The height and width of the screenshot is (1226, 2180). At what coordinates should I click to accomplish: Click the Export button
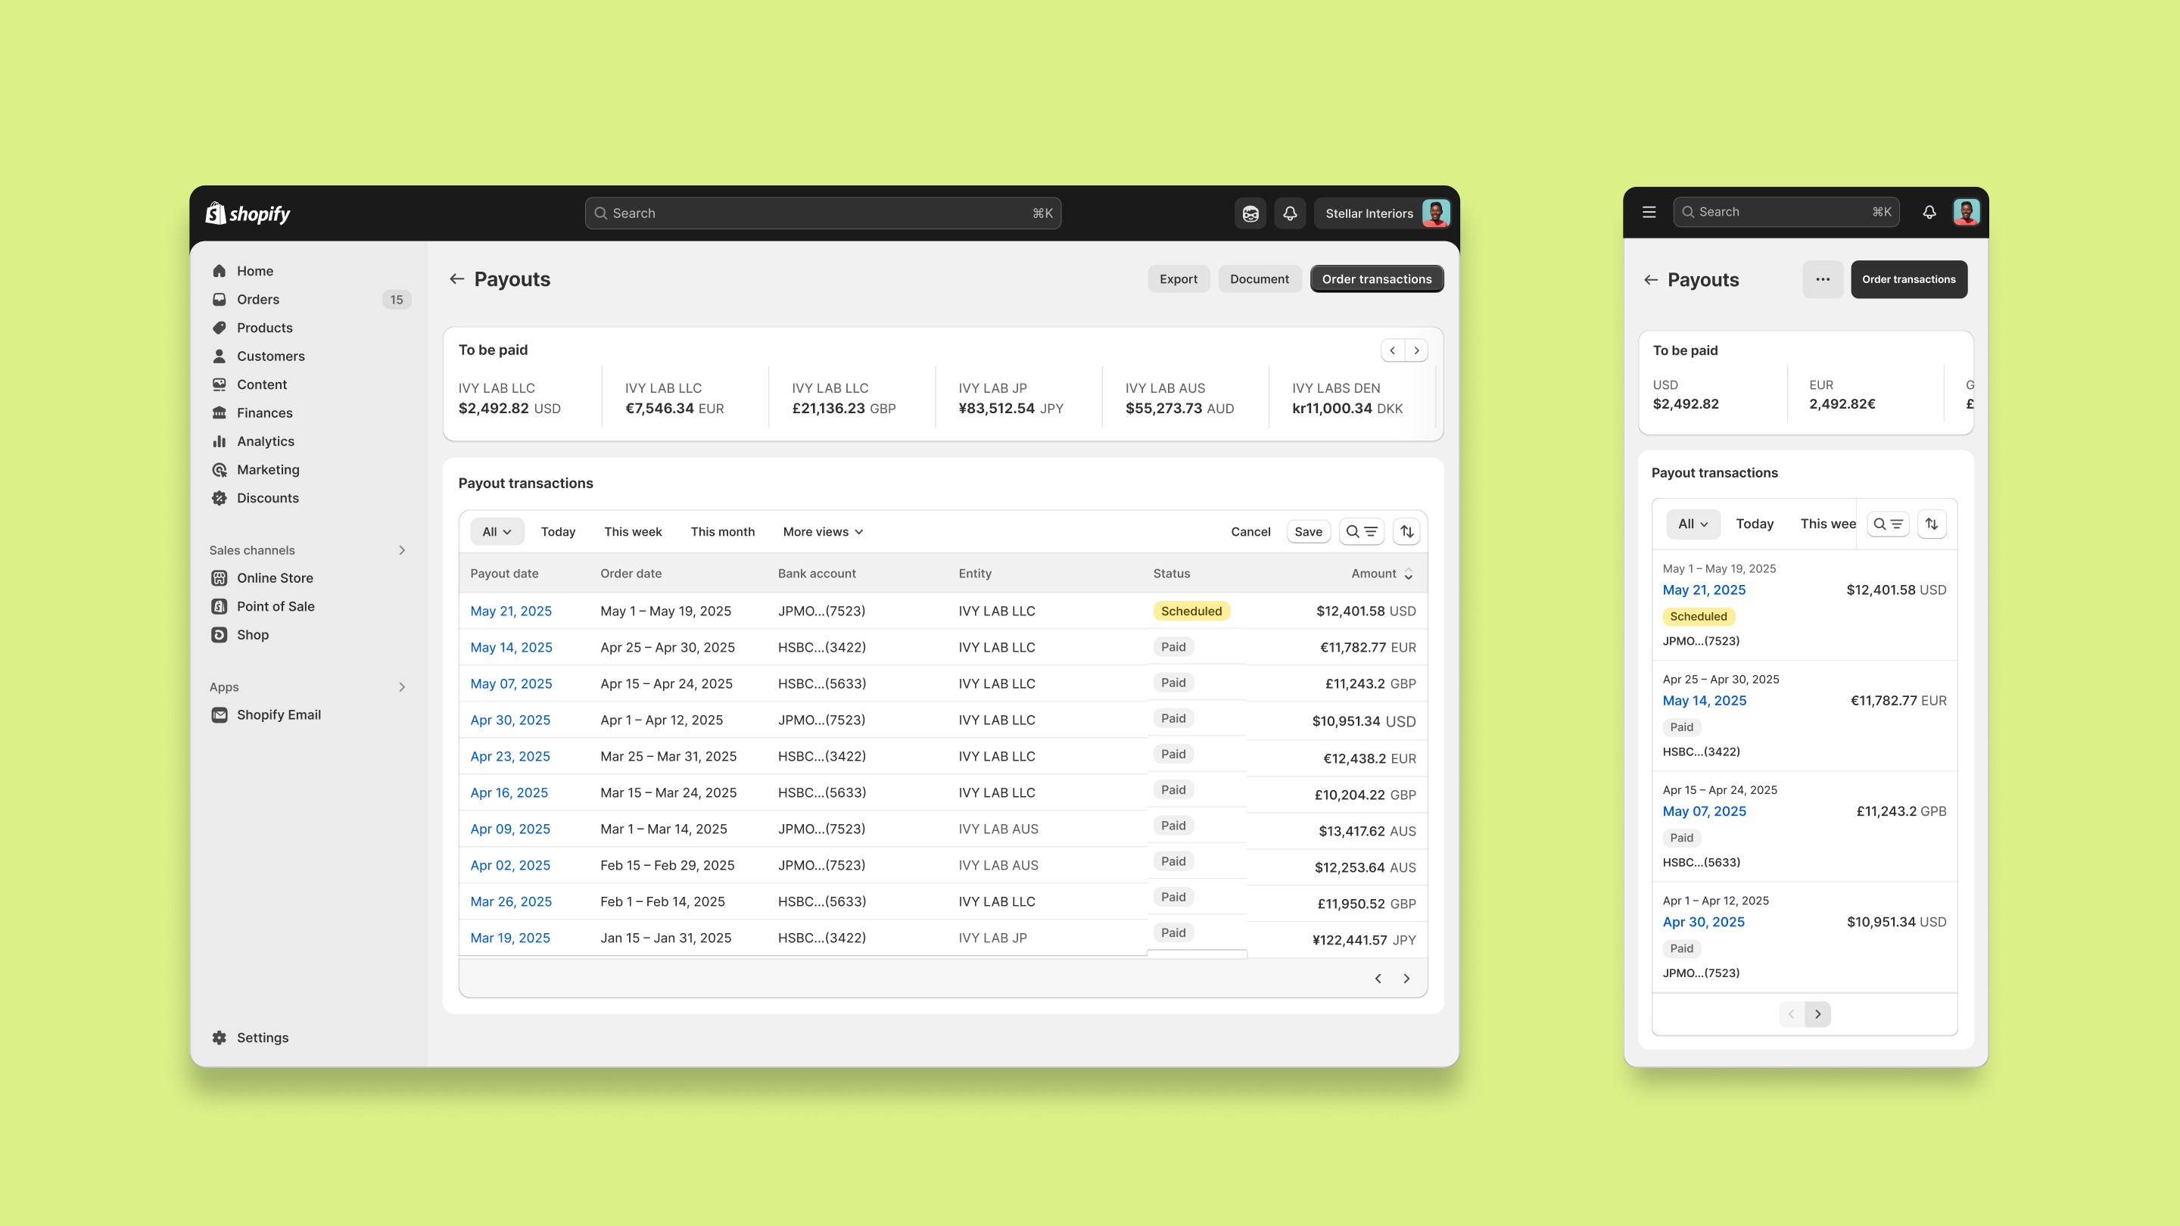[1178, 279]
